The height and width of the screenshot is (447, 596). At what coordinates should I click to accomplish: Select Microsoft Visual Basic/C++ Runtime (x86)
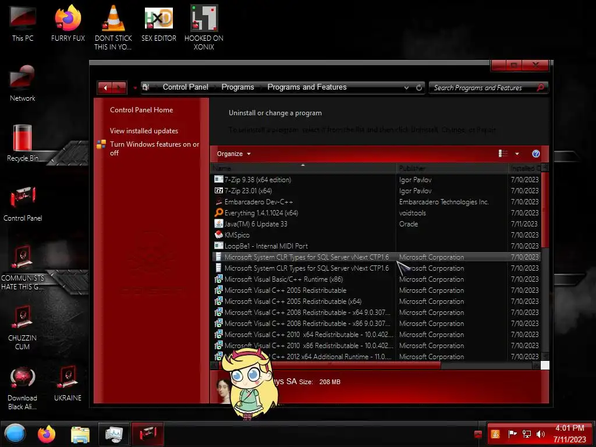pos(376,279)
